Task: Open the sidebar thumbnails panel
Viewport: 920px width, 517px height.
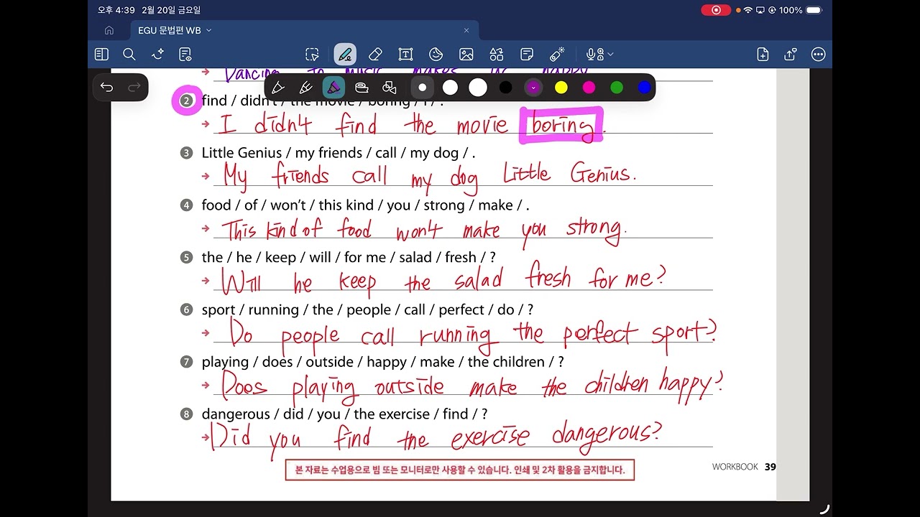Action: coord(101,55)
